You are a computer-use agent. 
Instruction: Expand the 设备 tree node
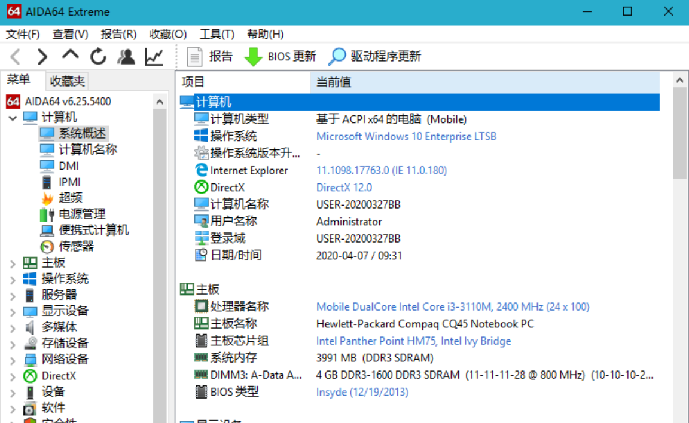13,393
